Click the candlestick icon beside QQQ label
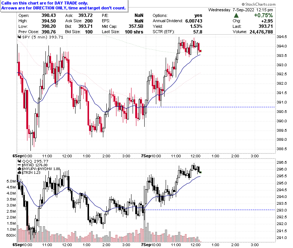 click(x=19, y=161)
